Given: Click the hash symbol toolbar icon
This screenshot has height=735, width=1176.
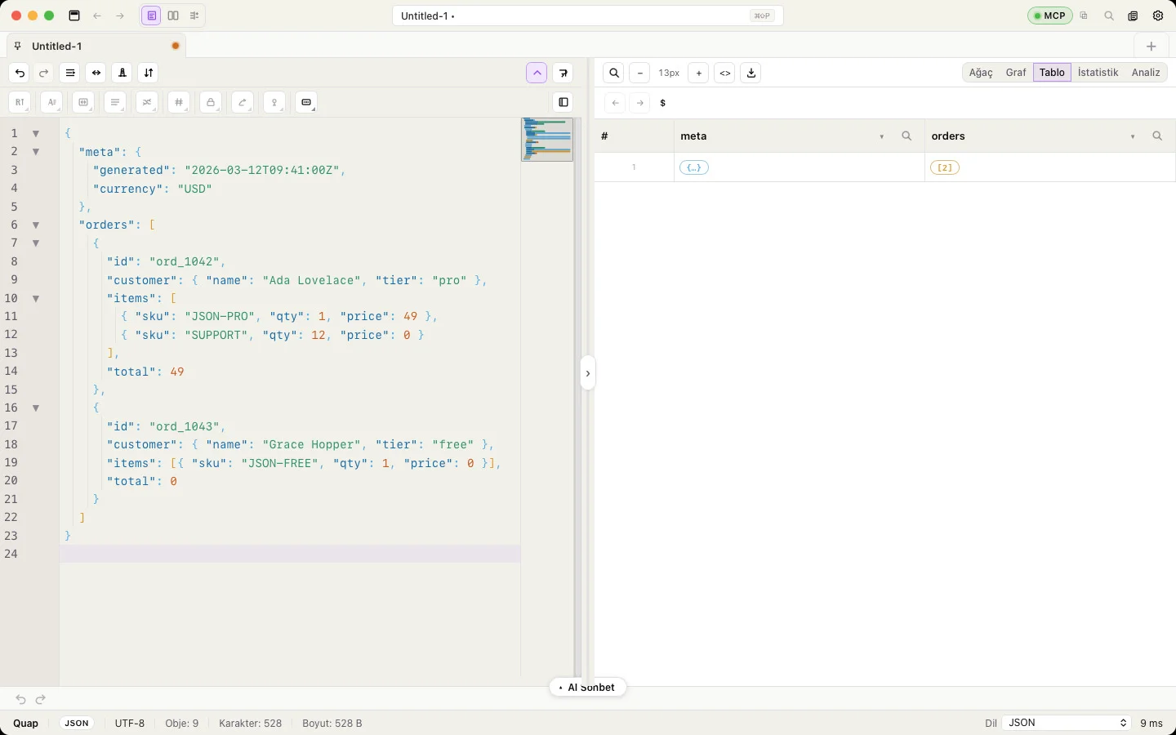Looking at the screenshot, I should point(179,102).
